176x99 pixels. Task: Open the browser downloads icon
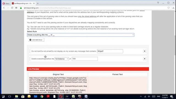point(173,8)
